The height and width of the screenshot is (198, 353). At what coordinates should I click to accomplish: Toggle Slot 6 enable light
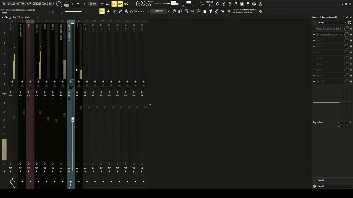(x=351, y=58)
